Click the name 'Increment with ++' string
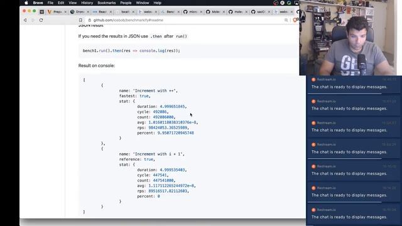Viewport: 402px width, 226px height. pyautogui.click(x=155, y=90)
